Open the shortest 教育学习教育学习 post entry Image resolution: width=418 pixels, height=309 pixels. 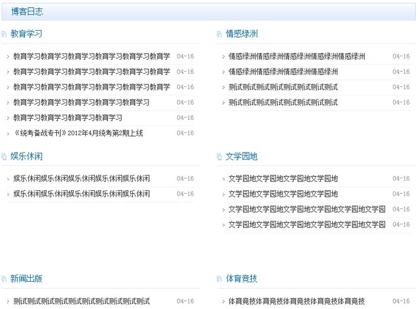68,118
